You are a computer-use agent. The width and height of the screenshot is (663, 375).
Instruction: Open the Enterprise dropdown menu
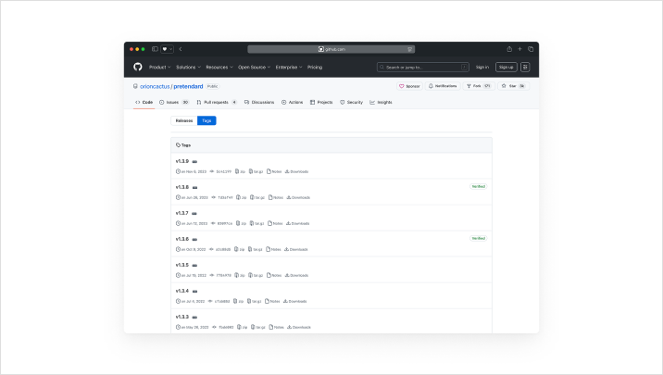coord(289,68)
